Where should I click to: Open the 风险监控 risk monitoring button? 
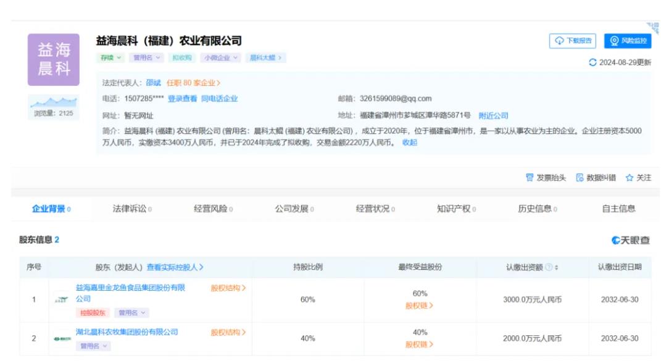pyautogui.click(x=628, y=41)
